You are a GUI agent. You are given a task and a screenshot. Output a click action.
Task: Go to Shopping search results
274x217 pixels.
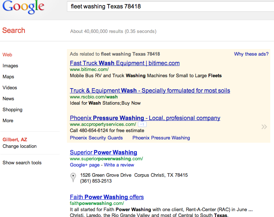coord(12,109)
